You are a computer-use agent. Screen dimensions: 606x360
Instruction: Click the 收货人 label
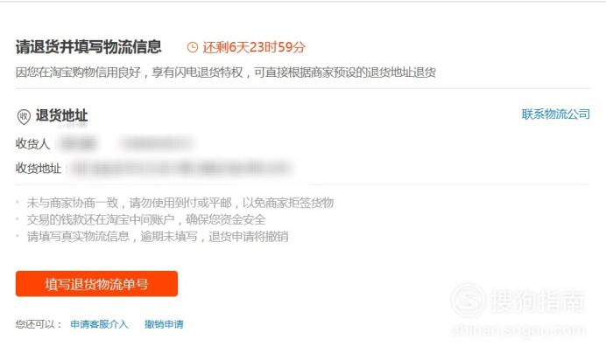[x=33, y=143]
